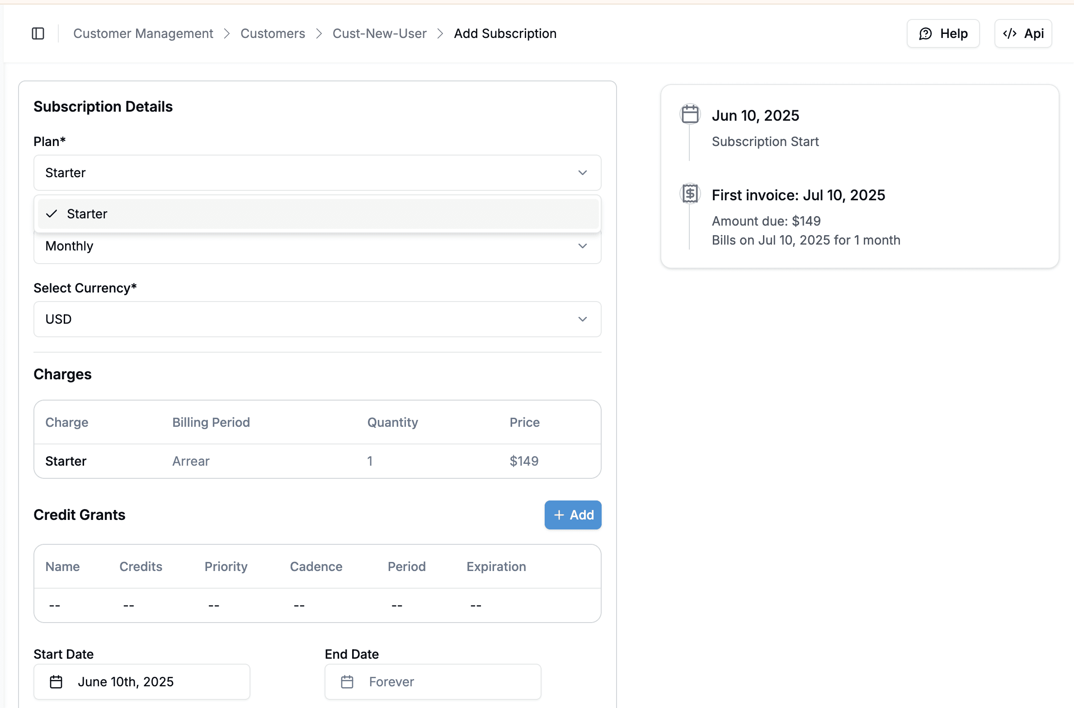Click the Credits column header

coord(141,566)
